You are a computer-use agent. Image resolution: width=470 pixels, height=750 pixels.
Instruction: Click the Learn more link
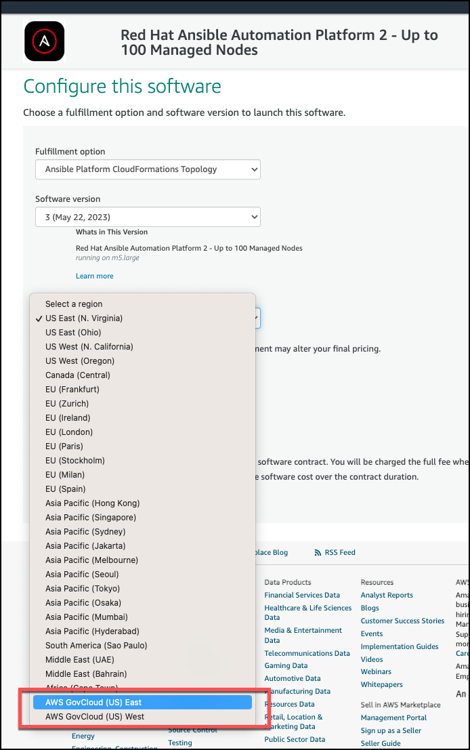coord(95,276)
